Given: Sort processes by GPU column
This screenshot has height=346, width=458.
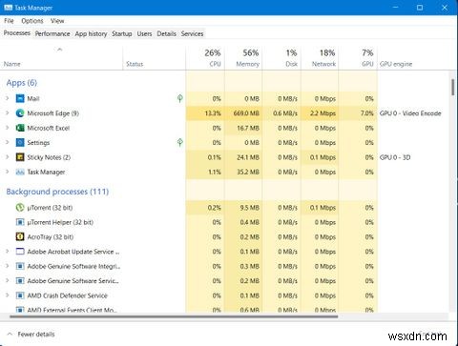Looking at the screenshot, I should coord(358,58).
